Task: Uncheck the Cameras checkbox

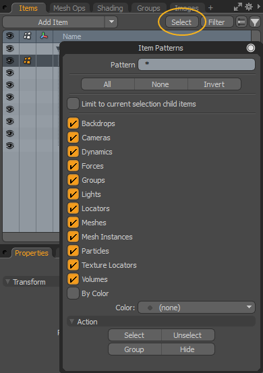Action: 73,138
